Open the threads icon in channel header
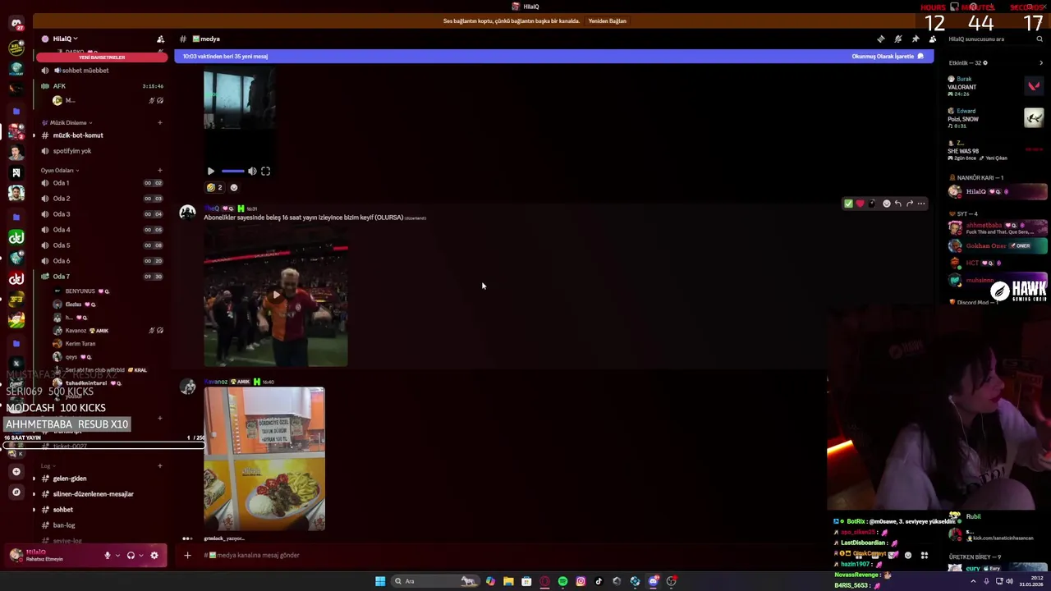1051x591 pixels. [x=881, y=39]
